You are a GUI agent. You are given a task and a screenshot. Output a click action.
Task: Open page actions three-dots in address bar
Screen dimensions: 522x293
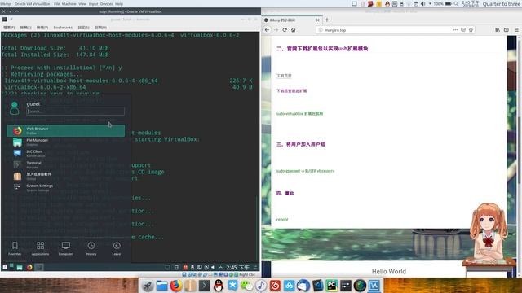coord(455,30)
